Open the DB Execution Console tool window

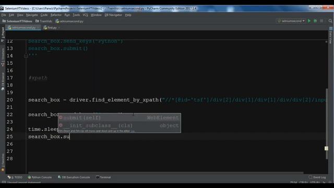[x=74, y=177]
